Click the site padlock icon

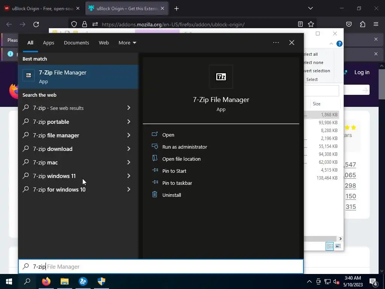(x=85, y=24)
